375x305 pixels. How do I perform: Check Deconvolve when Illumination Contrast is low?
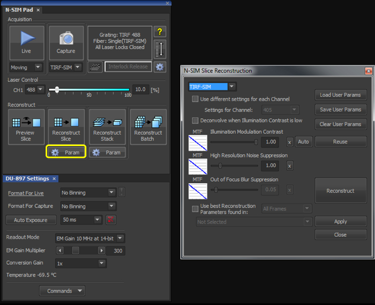tap(196, 120)
